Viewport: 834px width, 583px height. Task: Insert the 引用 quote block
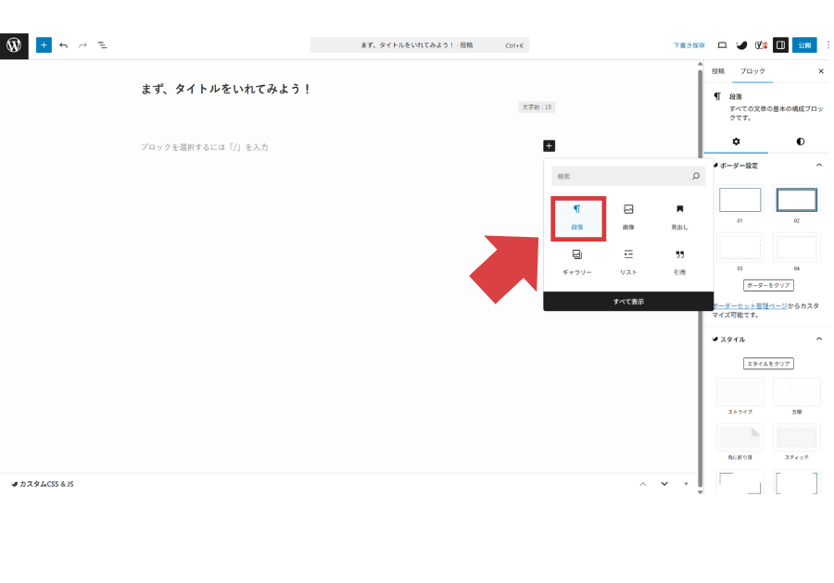679,262
